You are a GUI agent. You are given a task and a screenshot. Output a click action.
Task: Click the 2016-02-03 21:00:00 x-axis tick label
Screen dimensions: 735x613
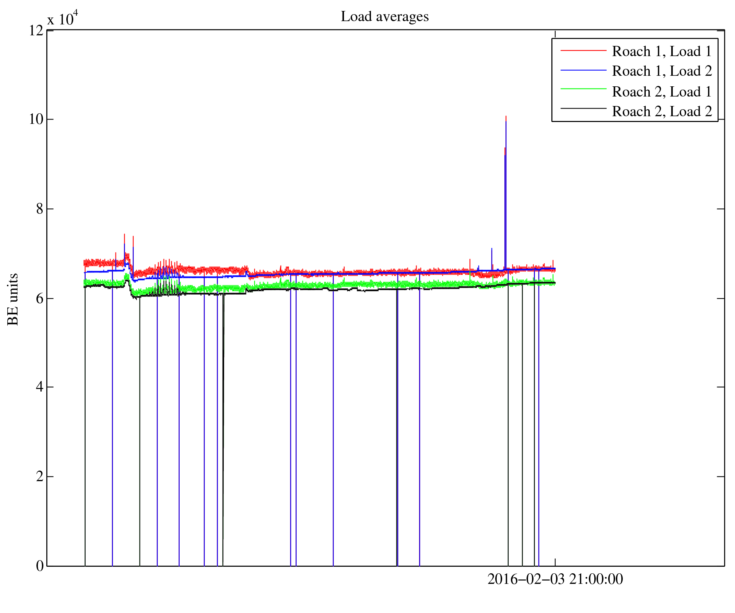coord(555,579)
